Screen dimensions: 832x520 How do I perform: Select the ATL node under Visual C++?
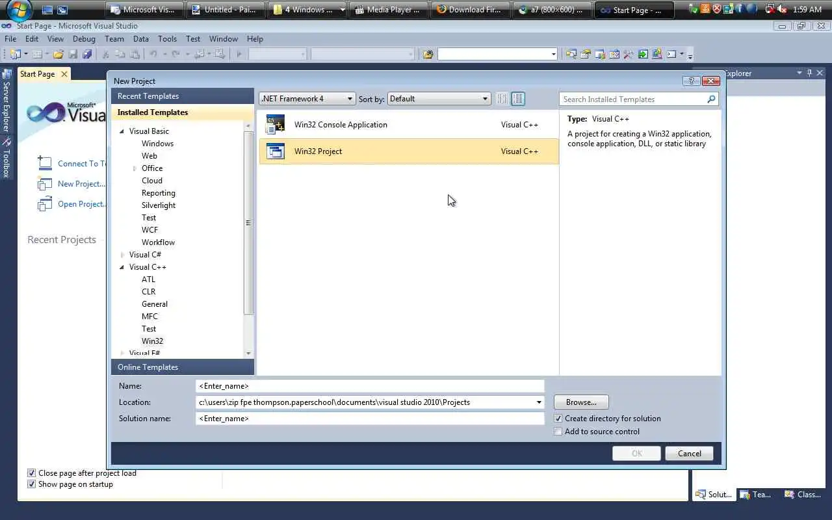[x=148, y=279]
